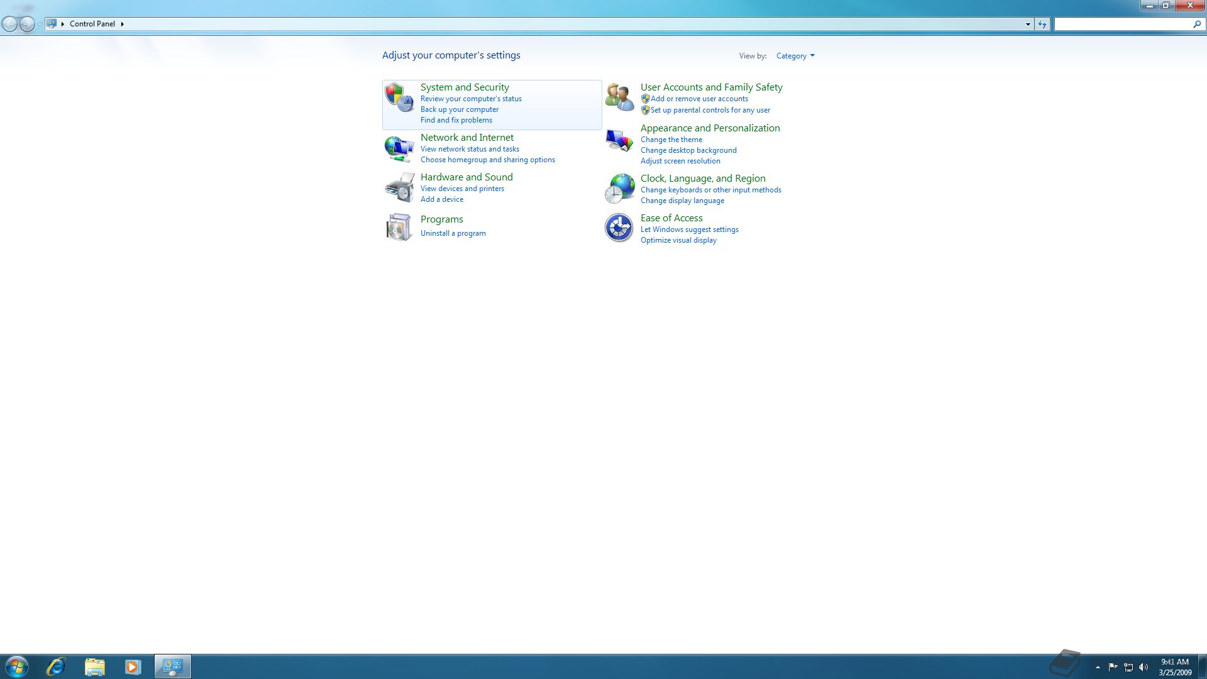
Task: Click the network tray icon
Action: click(x=1128, y=667)
